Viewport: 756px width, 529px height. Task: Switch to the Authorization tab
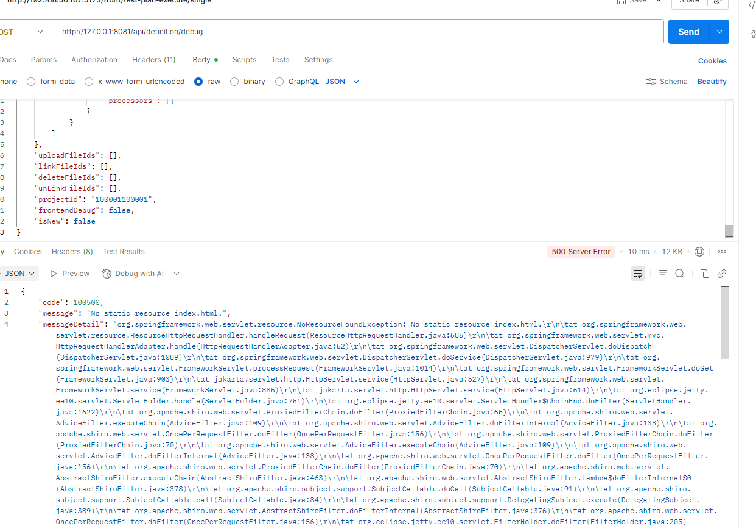(94, 60)
